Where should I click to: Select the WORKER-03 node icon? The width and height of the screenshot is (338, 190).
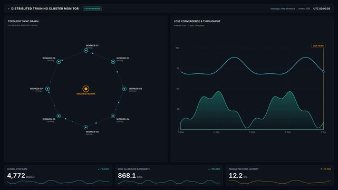tap(124, 89)
